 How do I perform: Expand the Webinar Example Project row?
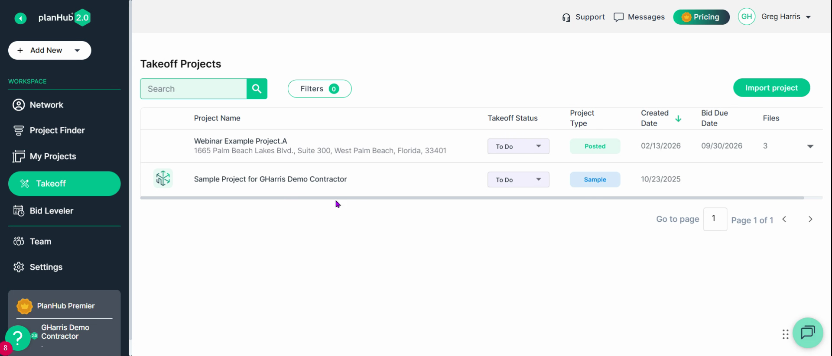pos(810,146)
